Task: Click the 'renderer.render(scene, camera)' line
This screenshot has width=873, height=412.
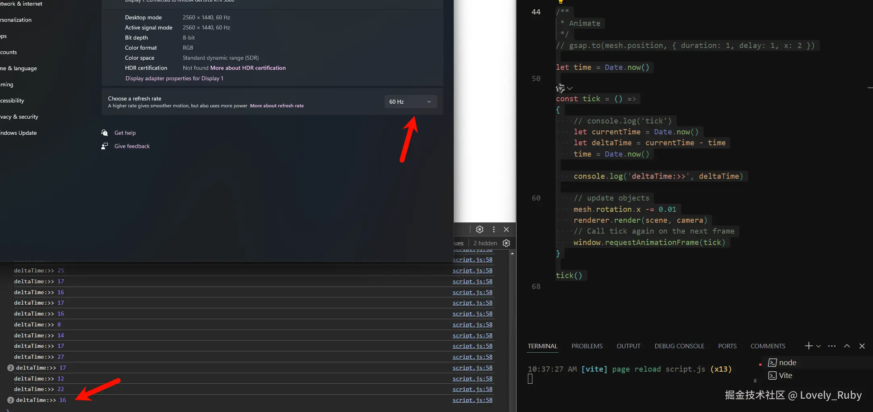Action: pos(641,220)
